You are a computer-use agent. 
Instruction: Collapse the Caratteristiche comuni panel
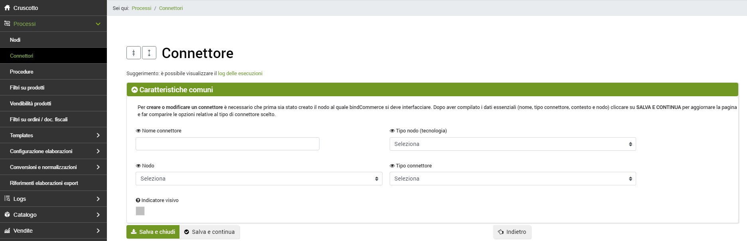(135, 90)
